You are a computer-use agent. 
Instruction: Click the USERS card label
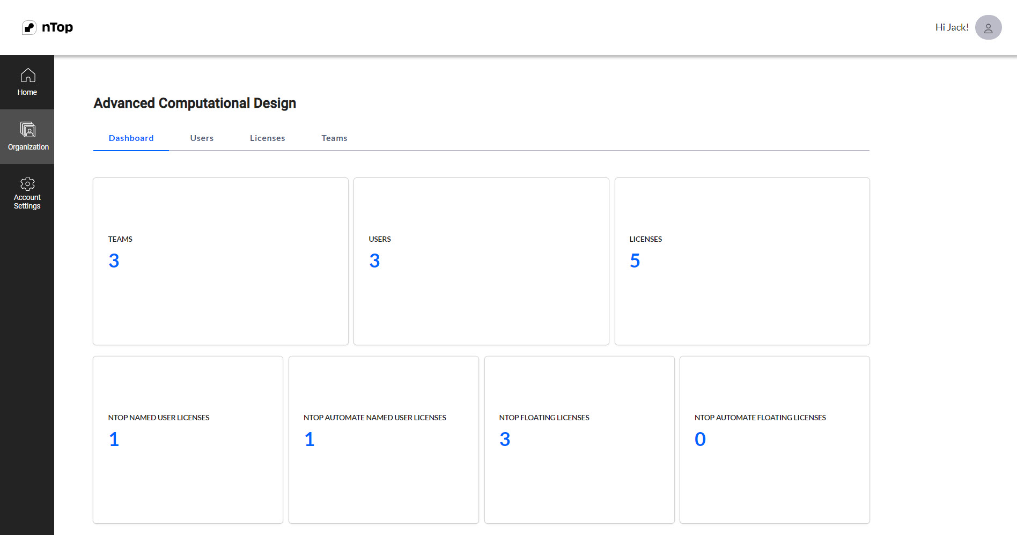tap(380, 239)
